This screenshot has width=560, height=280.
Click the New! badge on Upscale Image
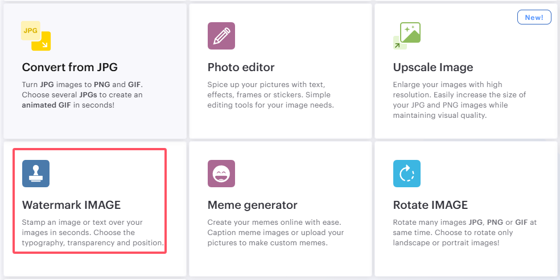pyautogui.click(x=534, y=18)
